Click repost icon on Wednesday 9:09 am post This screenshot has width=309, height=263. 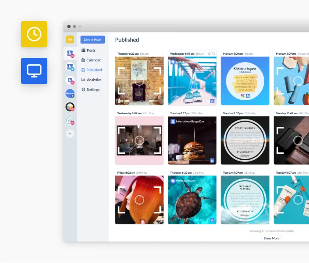(x=213, y=53)
